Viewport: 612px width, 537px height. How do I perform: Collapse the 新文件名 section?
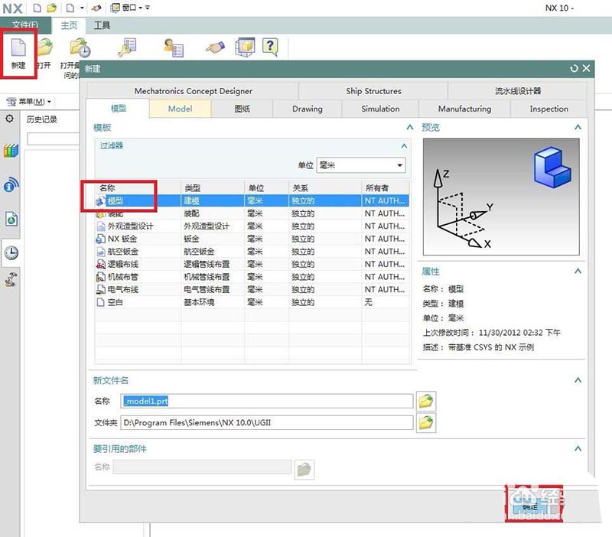click(x=578, y=380)
